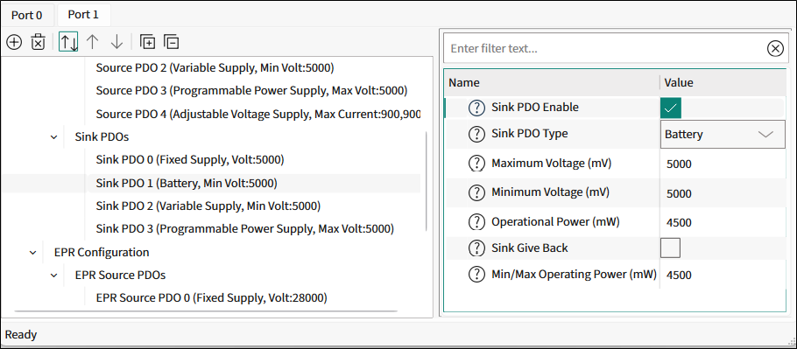Select the Port 1 tab
The height and width of the screenshot is (349, 797).
click(x=83, y=14)
